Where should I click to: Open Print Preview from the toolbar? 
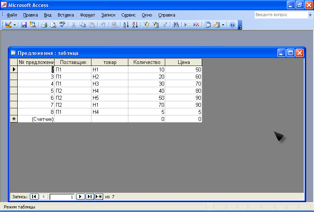click(53, 25)
